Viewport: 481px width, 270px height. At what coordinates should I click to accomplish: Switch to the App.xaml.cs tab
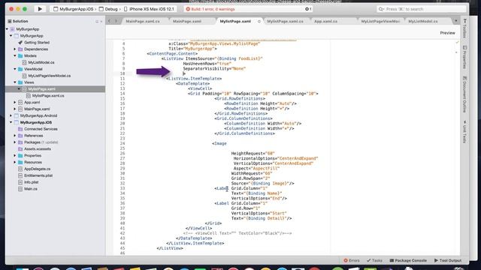[x=325, y=22]
